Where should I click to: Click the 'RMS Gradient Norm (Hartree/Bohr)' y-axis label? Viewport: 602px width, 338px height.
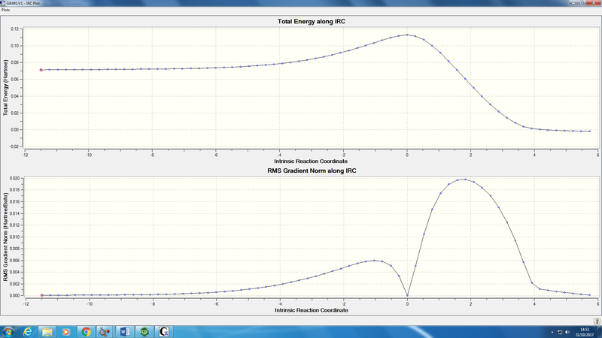[5, 237]
